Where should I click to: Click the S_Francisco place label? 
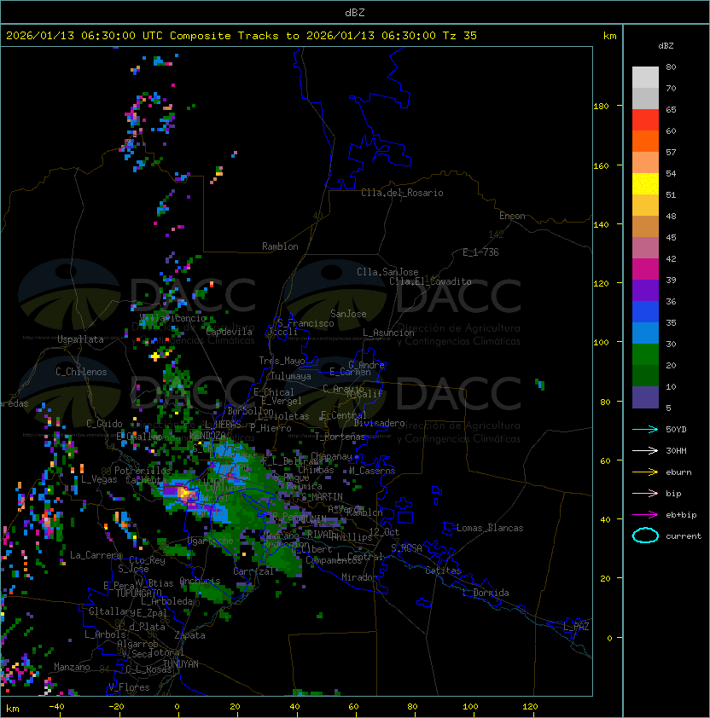click(306, 323)
